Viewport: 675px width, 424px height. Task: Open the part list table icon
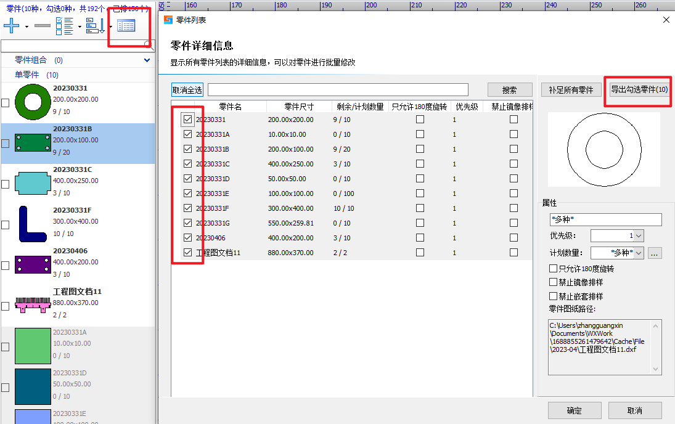126,26
